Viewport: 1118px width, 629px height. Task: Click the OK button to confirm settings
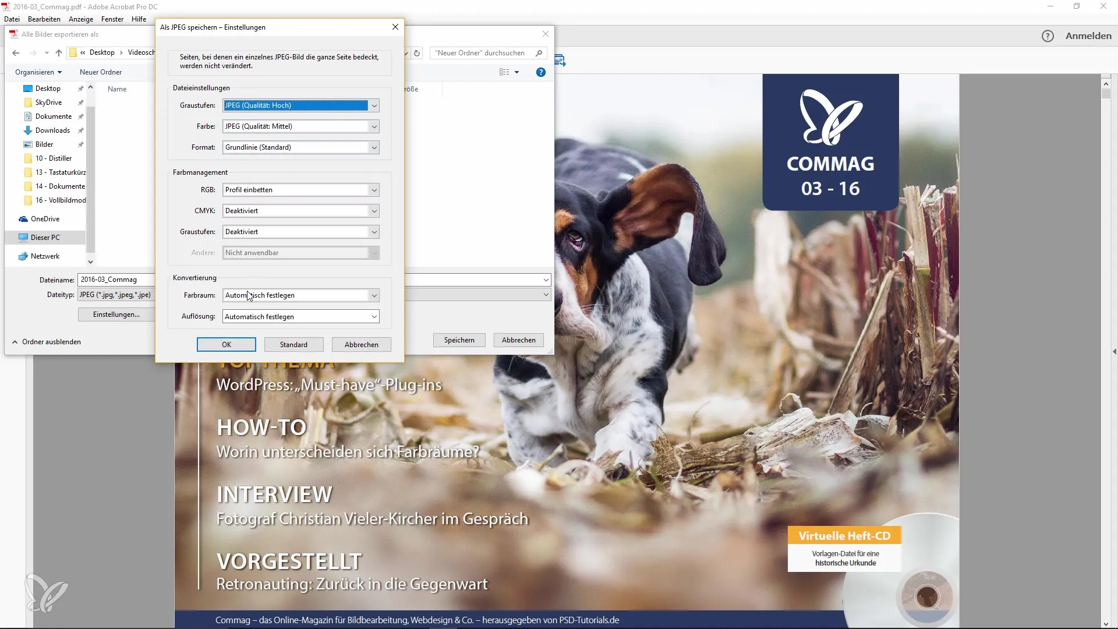click(227, 345)
